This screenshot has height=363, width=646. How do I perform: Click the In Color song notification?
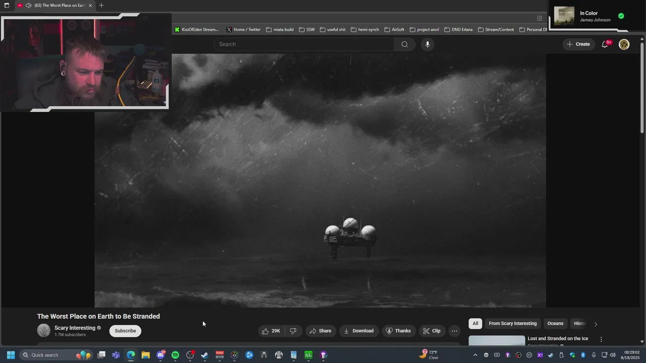[x=589, y=16]
